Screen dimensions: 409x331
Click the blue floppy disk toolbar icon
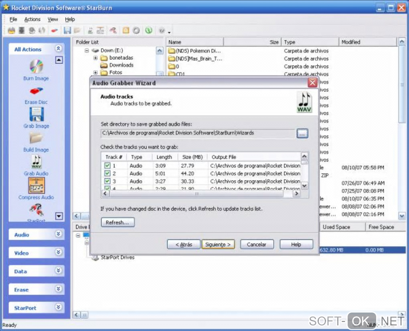[x=67, y=30]
